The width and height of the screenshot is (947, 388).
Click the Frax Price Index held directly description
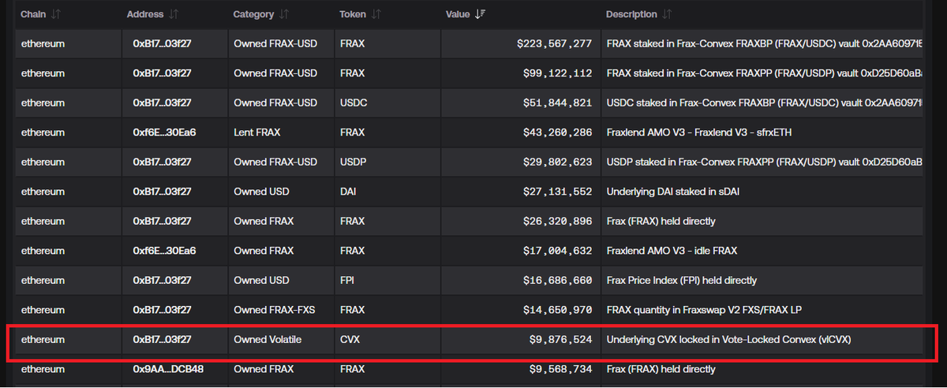pos(681,281)
